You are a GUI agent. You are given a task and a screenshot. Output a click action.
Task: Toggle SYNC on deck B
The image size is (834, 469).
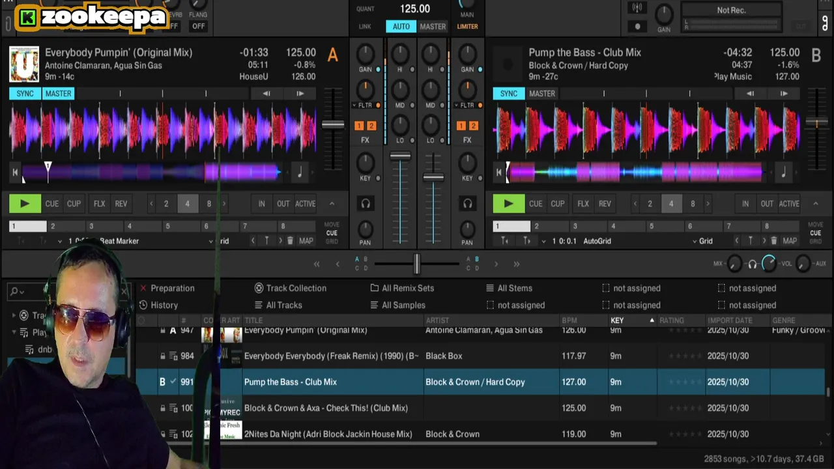[x=508, y=94]
